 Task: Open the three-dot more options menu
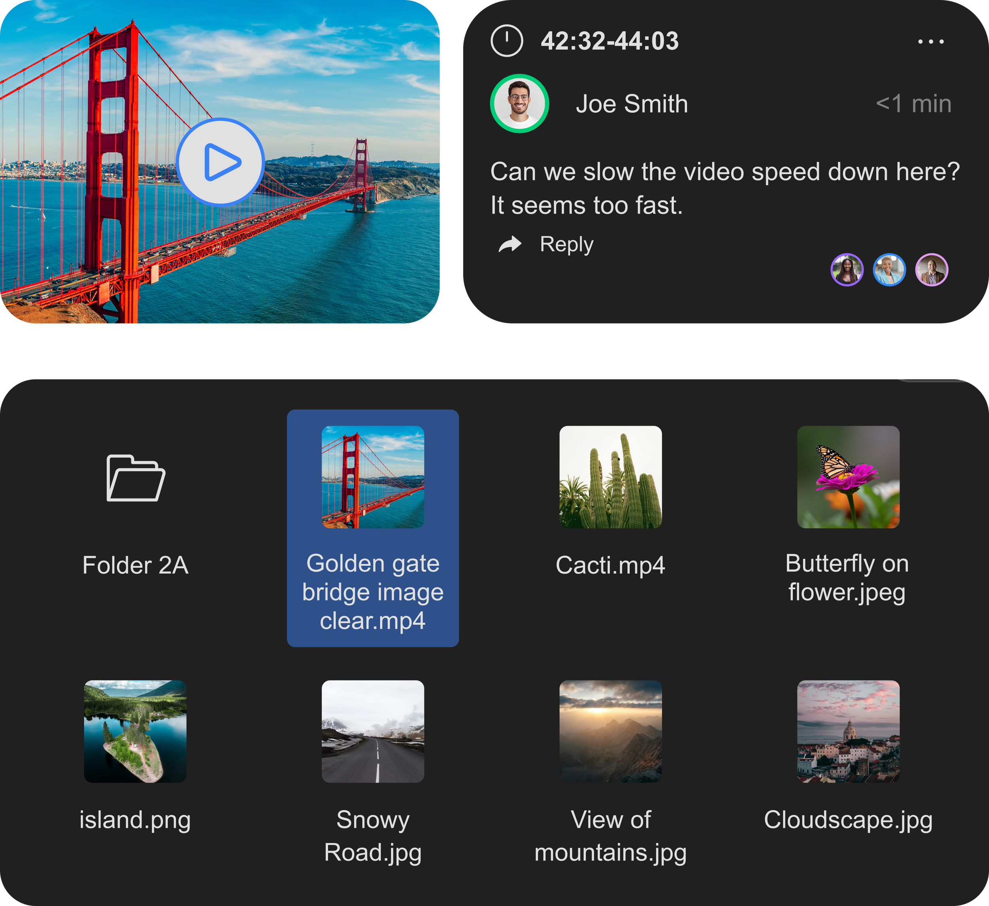tap(930, 42)
